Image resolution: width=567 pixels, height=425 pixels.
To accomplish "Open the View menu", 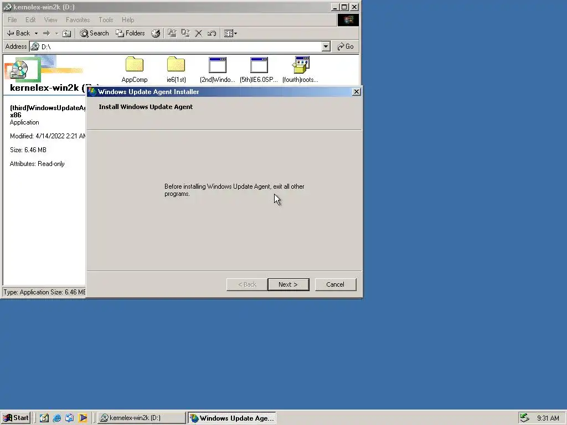I will point(50,20).
